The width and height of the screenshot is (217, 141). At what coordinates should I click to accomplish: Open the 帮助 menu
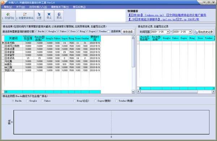(x=8, y=7)
